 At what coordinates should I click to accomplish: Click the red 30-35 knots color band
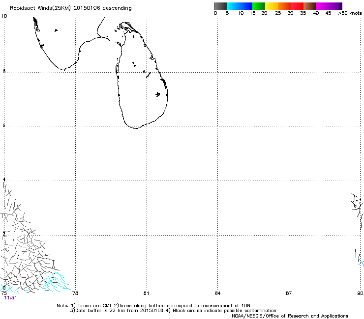[x=297, y=6]
